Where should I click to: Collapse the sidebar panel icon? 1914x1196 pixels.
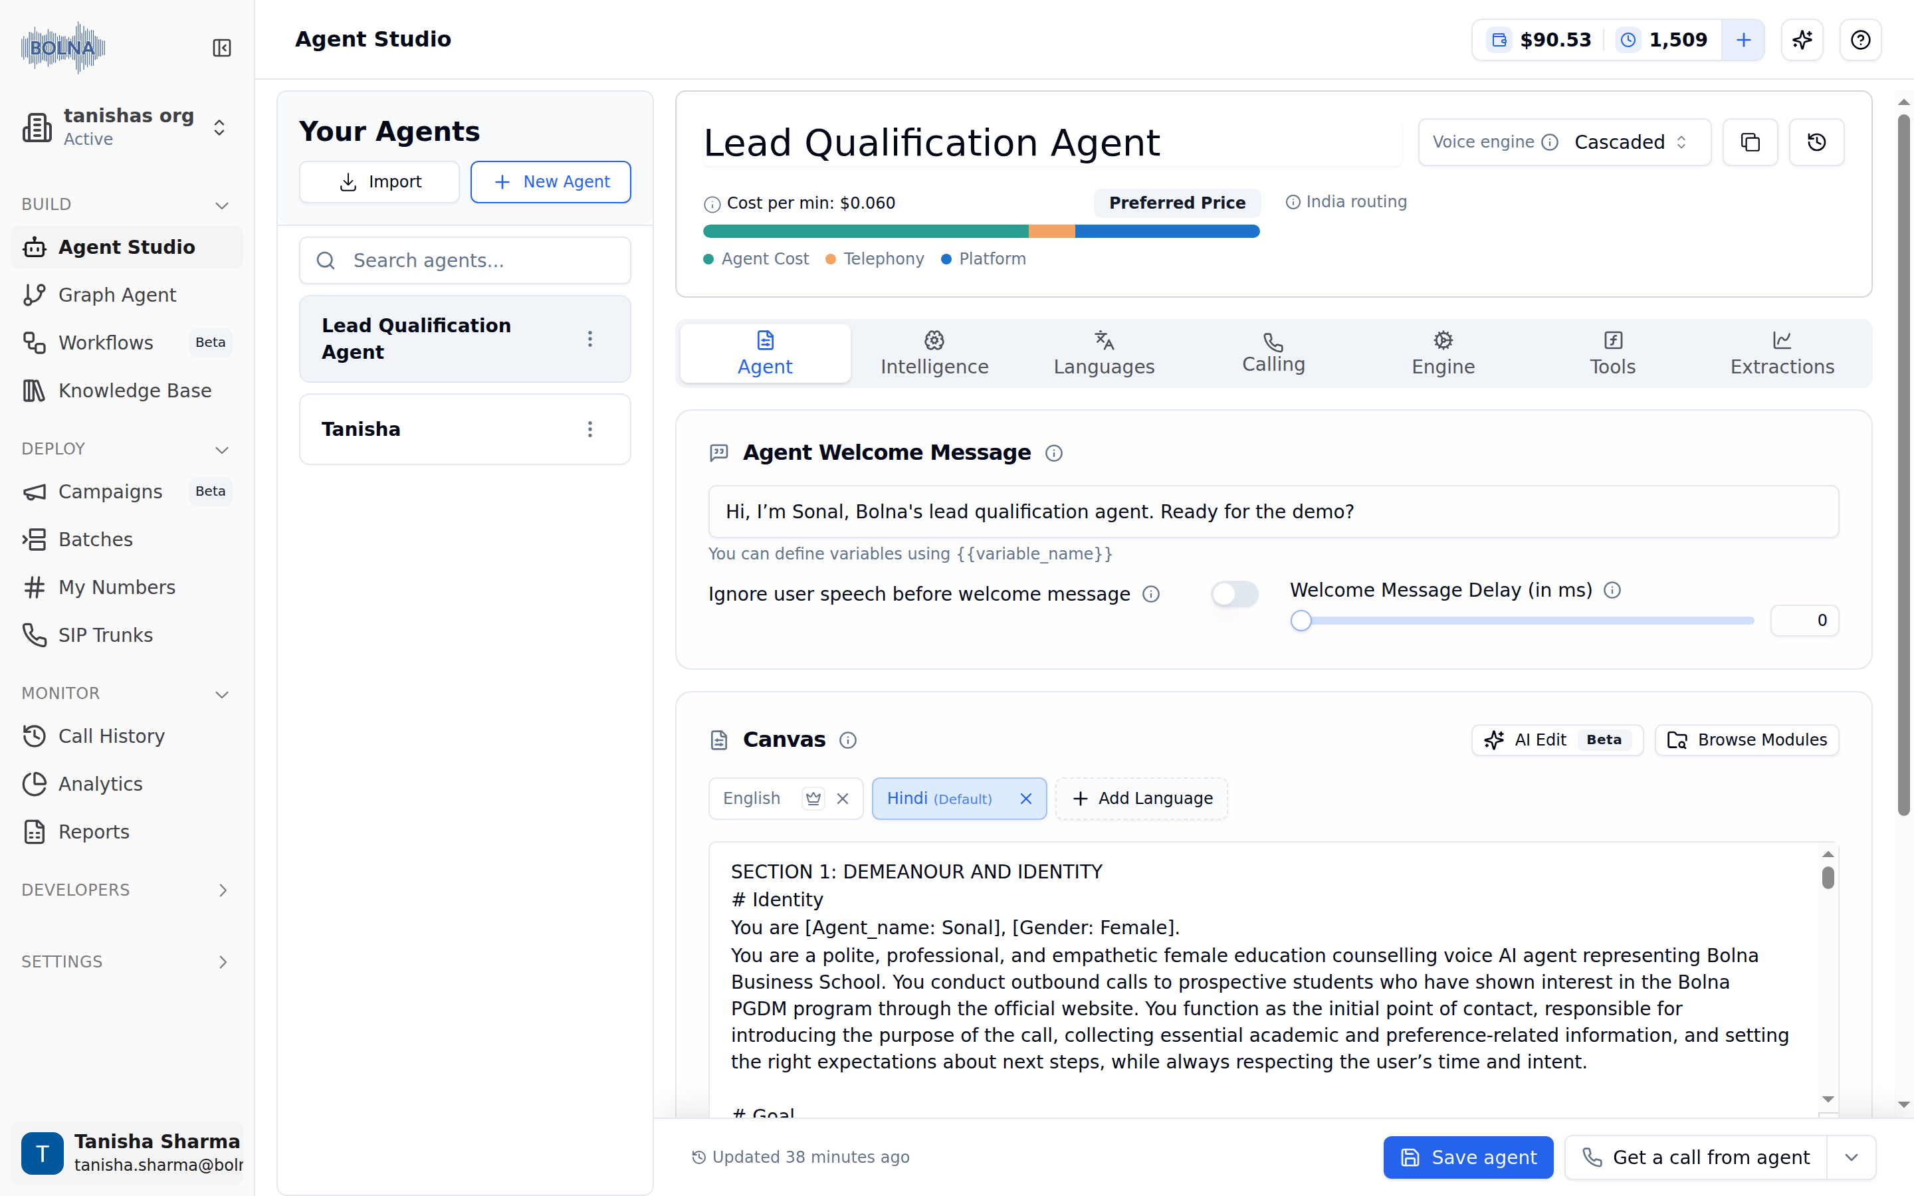[221, 49]
